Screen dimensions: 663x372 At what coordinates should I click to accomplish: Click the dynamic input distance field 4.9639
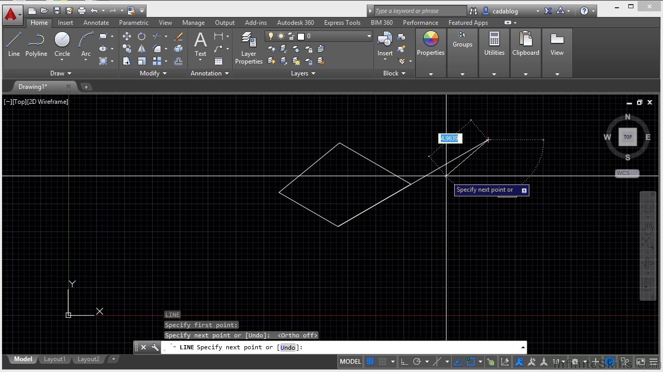pos(450,138)
